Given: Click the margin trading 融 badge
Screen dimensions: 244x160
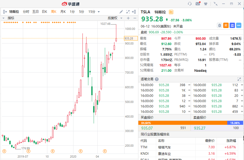Looking at the screenshot, I should [x=171, y=12].
